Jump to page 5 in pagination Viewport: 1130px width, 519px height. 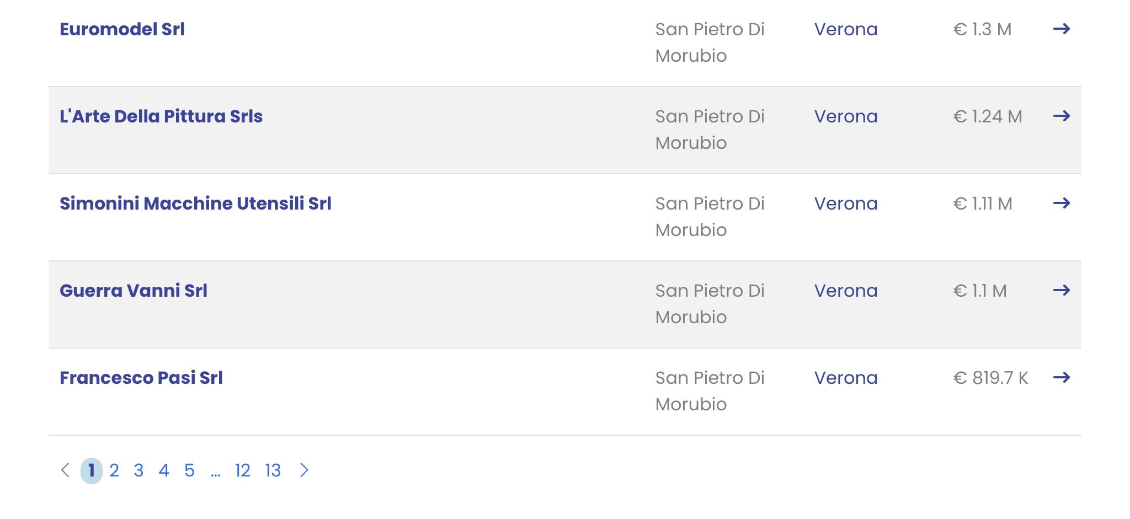tap(189, 470)
